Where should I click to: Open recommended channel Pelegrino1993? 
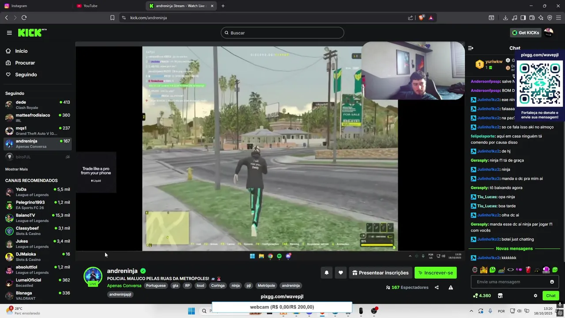point(38,205)
